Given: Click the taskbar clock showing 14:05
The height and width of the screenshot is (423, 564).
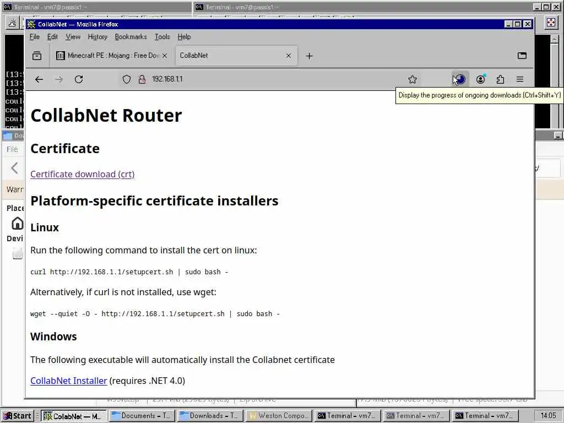Looking at the screenshot, I should pyautogui.click(x=548, y=416).
